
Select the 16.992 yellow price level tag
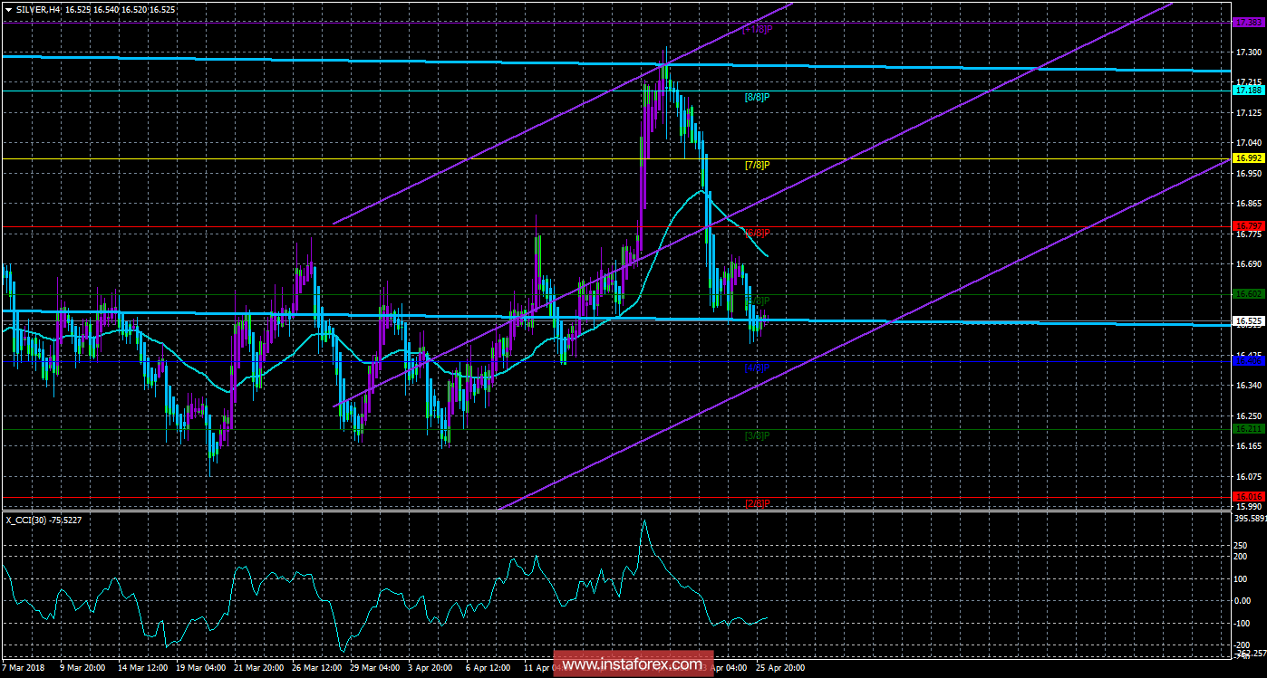pyautogui.click(x=1247, y=158)
